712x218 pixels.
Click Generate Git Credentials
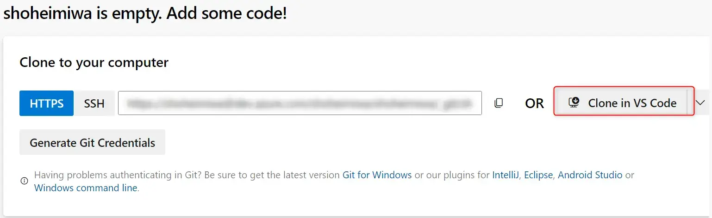point(92,142)
